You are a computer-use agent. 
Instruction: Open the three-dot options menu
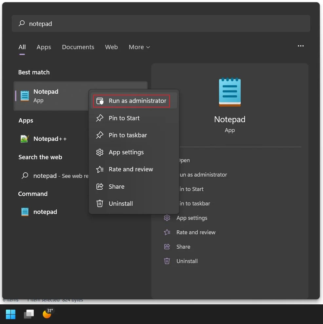point(301,46)
